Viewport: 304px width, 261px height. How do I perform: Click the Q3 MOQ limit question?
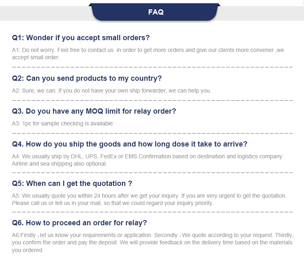tap(94, 111)
